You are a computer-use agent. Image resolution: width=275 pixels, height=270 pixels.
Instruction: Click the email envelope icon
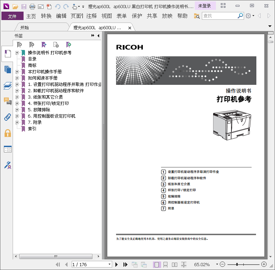click(x=41, y=7)
